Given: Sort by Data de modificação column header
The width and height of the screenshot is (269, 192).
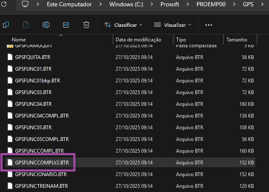Looking at the screenshot, I should click(138, 40).
